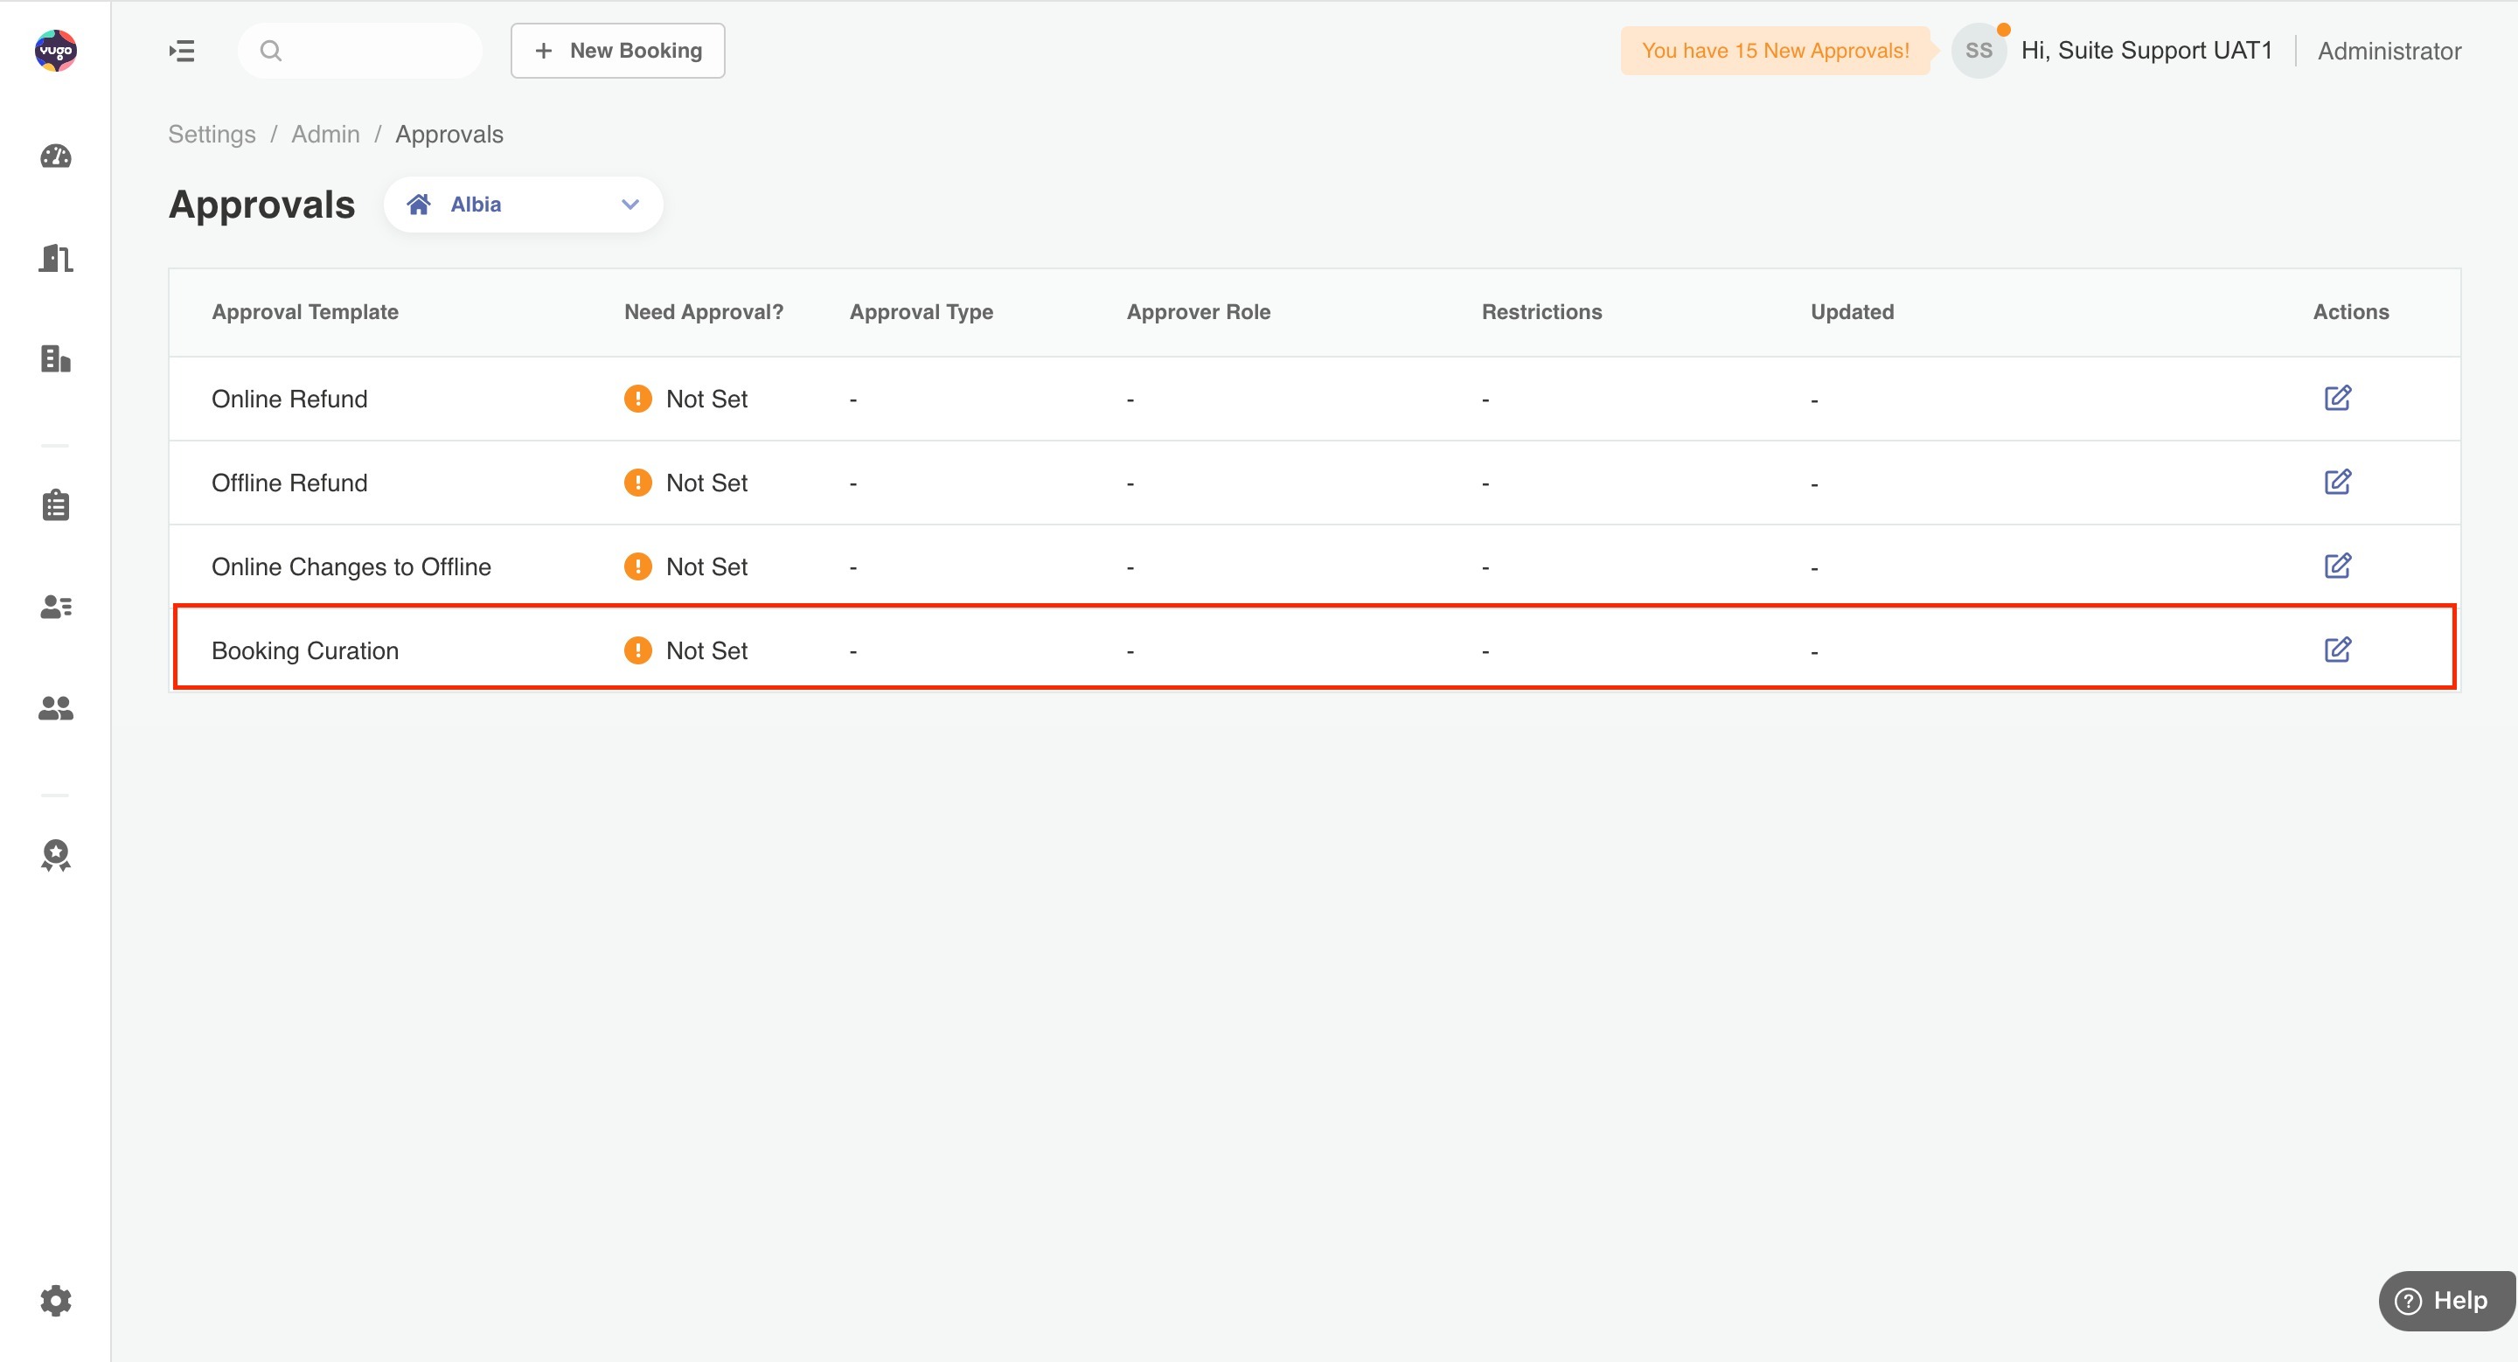Open the door/rooms icon in sidebar
Viewport: 2518px width, 1362px height.
[x=56, y=258]
